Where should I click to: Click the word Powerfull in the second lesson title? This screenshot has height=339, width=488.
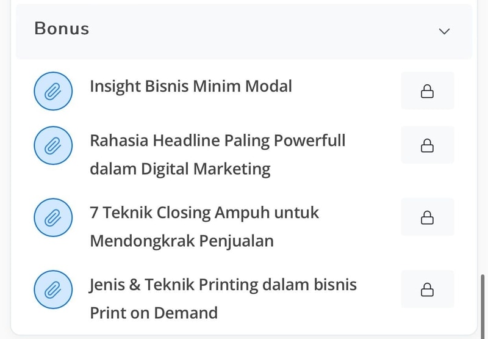[x=310, y=140]
